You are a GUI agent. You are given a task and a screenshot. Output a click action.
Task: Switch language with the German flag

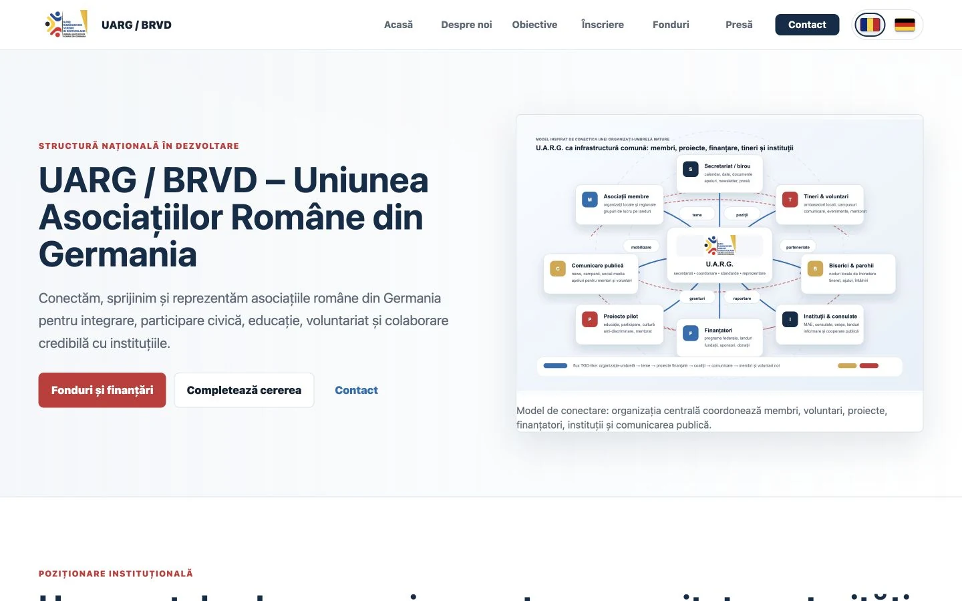[905, 25]
